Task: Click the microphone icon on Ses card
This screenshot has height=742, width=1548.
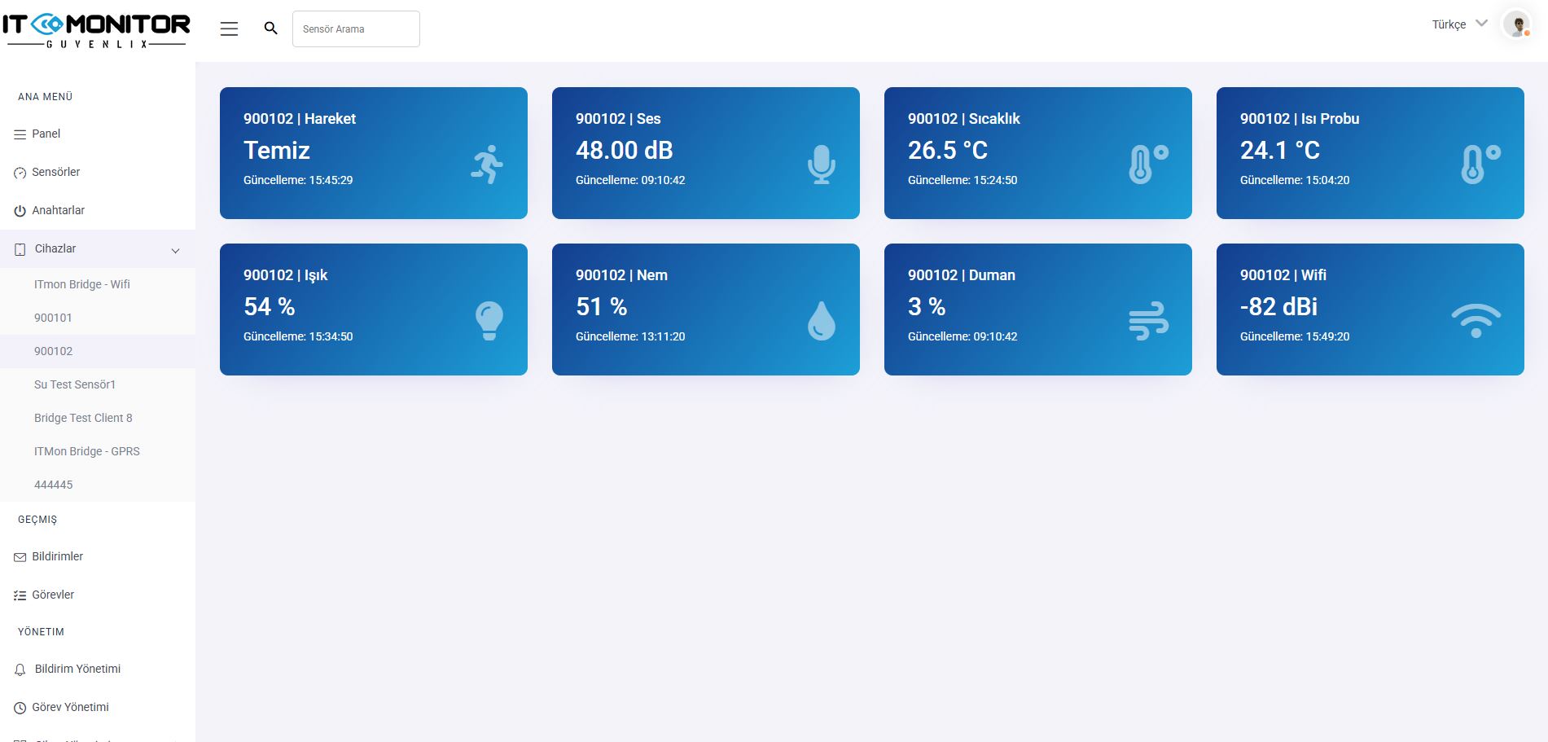Action: coord(821,165)
